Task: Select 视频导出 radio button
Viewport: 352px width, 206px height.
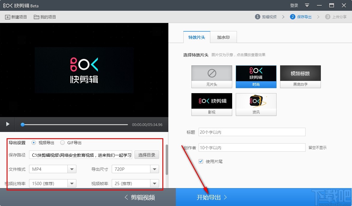Action: click(34, 142)
